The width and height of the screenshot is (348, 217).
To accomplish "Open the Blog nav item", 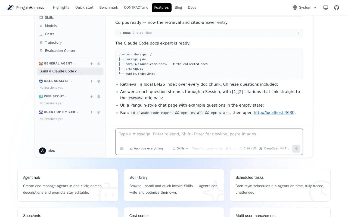I will (x=178, y=8).
